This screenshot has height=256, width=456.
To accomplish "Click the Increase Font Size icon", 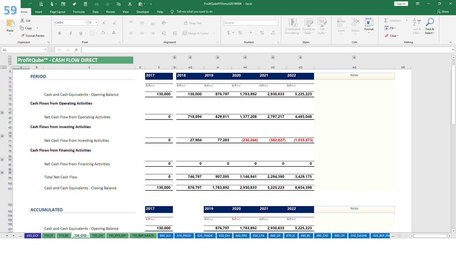I will click(104, 23).
